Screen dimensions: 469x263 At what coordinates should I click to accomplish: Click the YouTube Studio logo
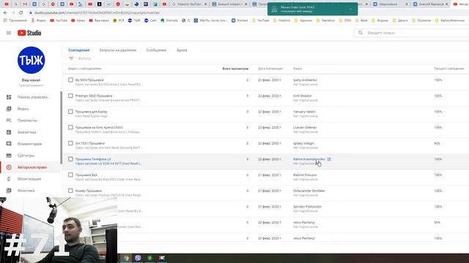29,33
